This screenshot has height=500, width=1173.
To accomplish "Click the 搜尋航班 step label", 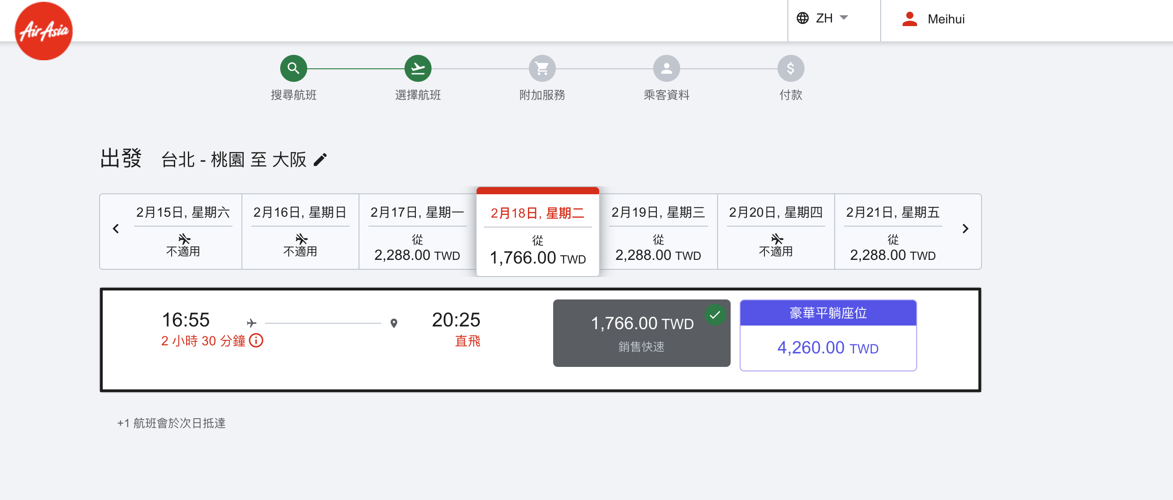I will coord(293,95).
